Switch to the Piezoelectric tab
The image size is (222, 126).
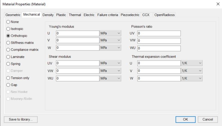click(x=130, y=15)
